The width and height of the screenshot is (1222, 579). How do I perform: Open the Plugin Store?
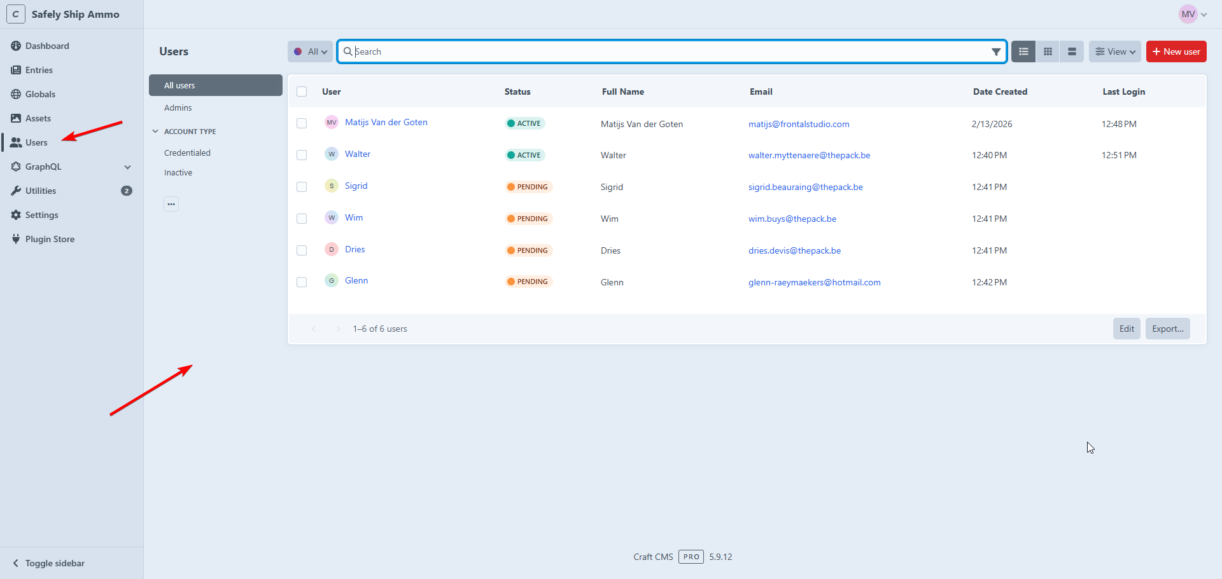[x=43, y=239]
